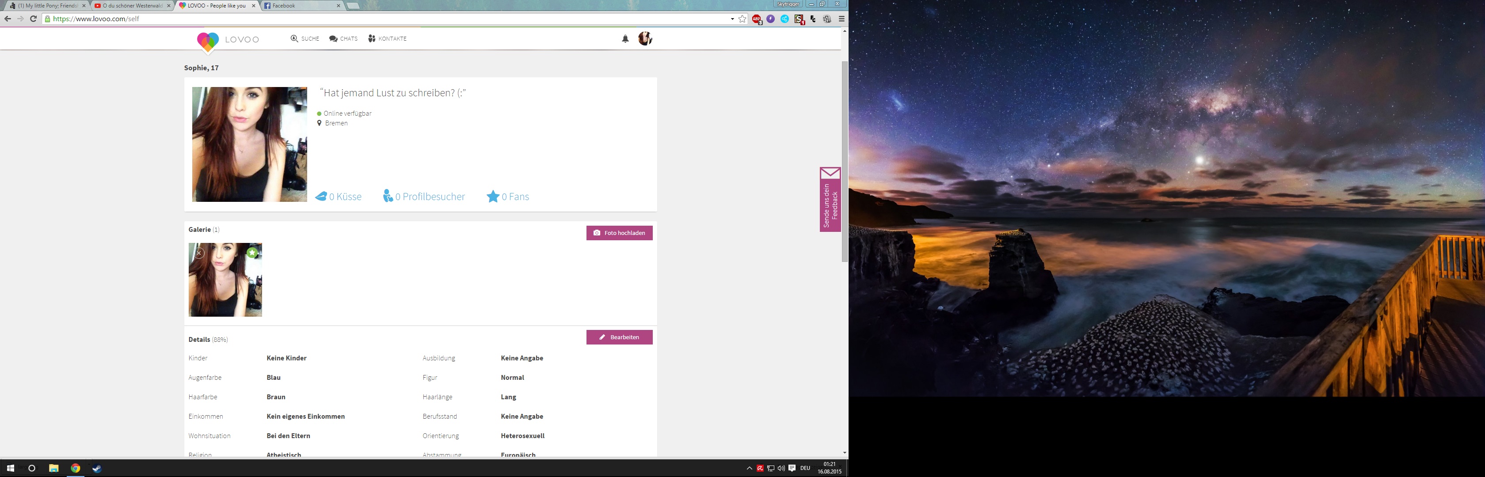Viewport: 1485px width, 477px height.
Task: Reload the page with refresh icon
Action: pyautogui.click(x=34, y=19)
